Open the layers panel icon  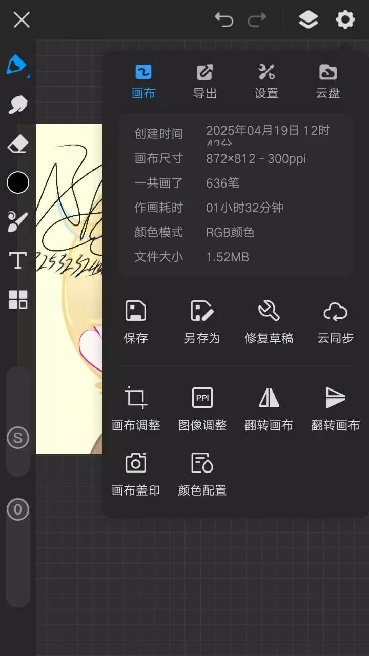click(x=308, y=20)
